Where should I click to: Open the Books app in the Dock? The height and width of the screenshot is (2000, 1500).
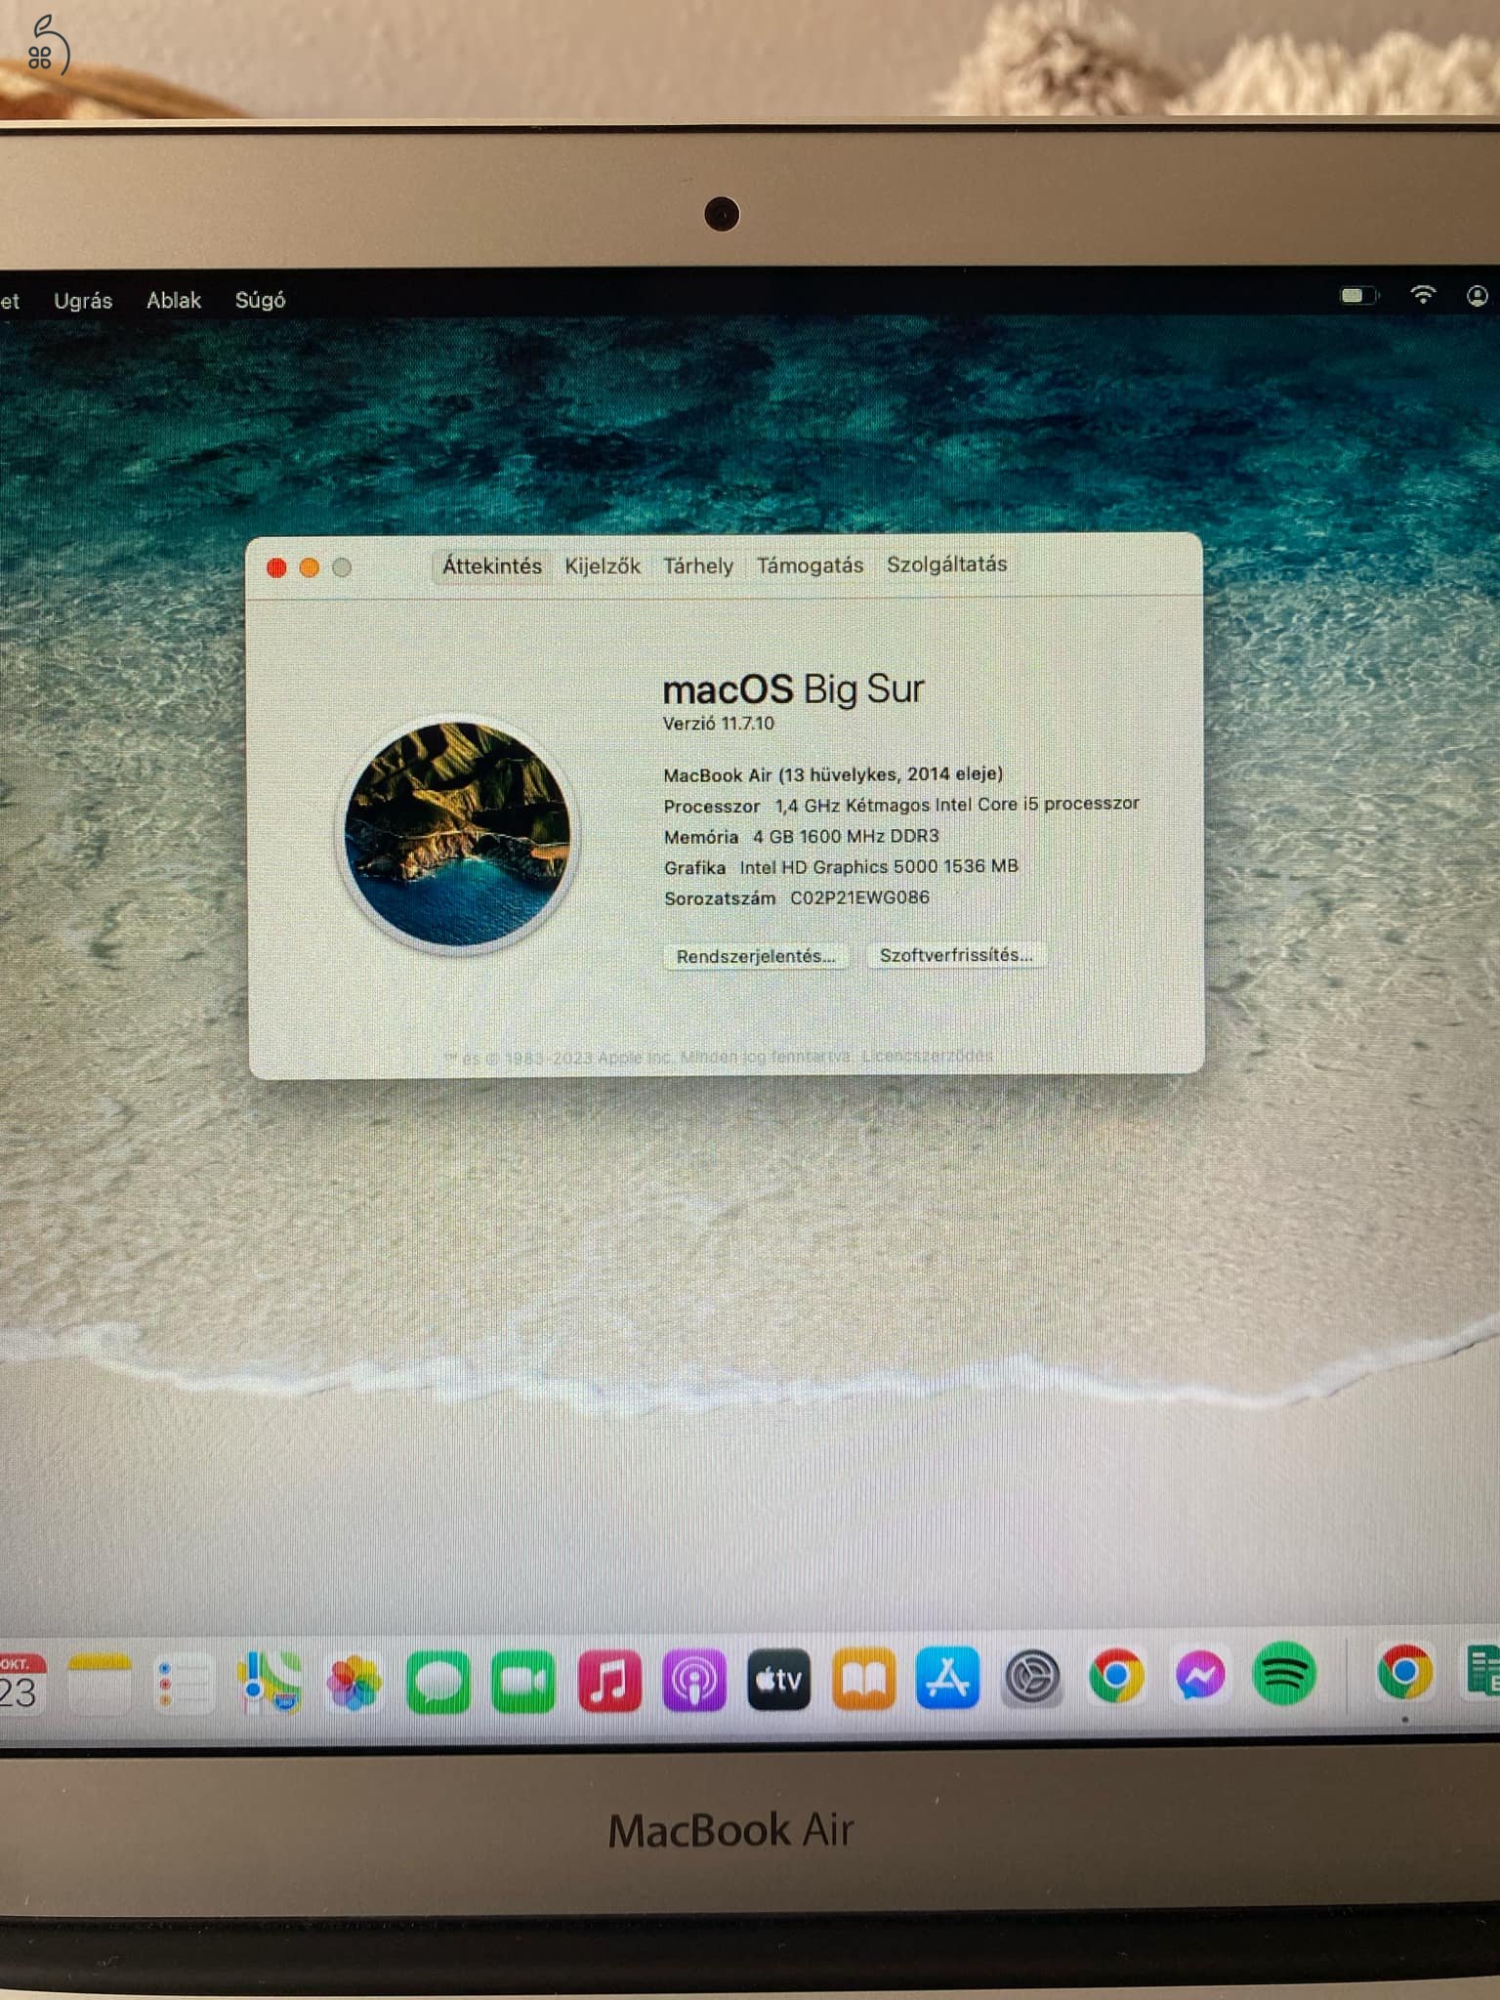point(863,1680)
